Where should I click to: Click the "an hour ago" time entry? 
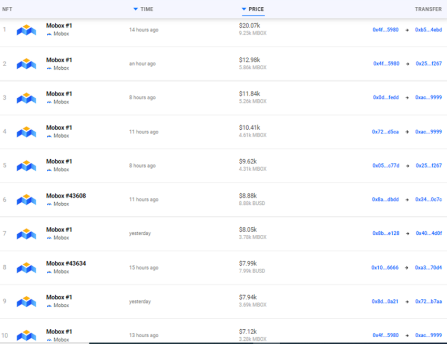(x=143, y=64)
